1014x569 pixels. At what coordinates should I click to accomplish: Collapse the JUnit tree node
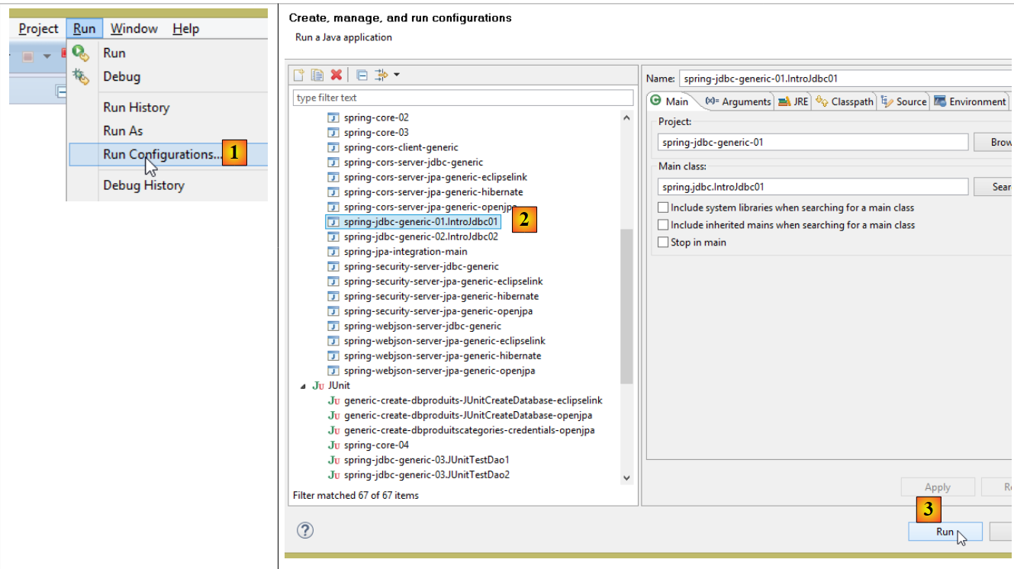click(x=303, y=386)
